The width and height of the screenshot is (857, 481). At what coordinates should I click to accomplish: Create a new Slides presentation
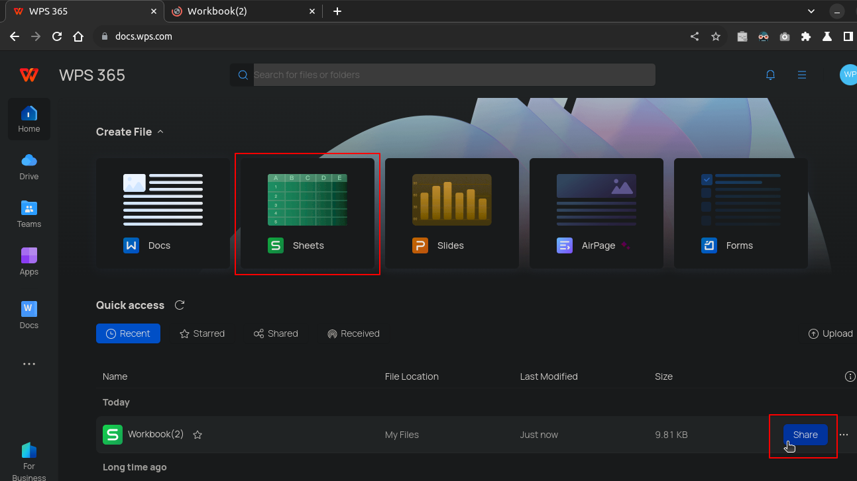coord(452,213)
